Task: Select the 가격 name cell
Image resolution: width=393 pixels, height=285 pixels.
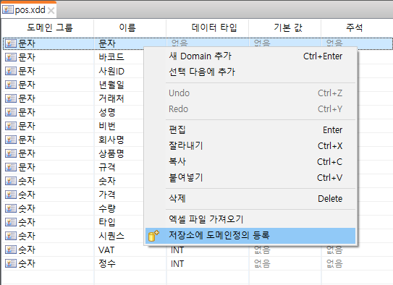Action: [107, 195]
